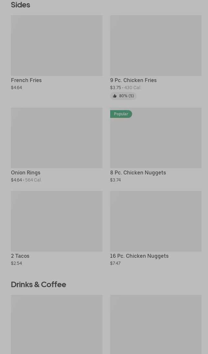Click the 2 Tacos item name
208x354 pixels.
(20, 256)
